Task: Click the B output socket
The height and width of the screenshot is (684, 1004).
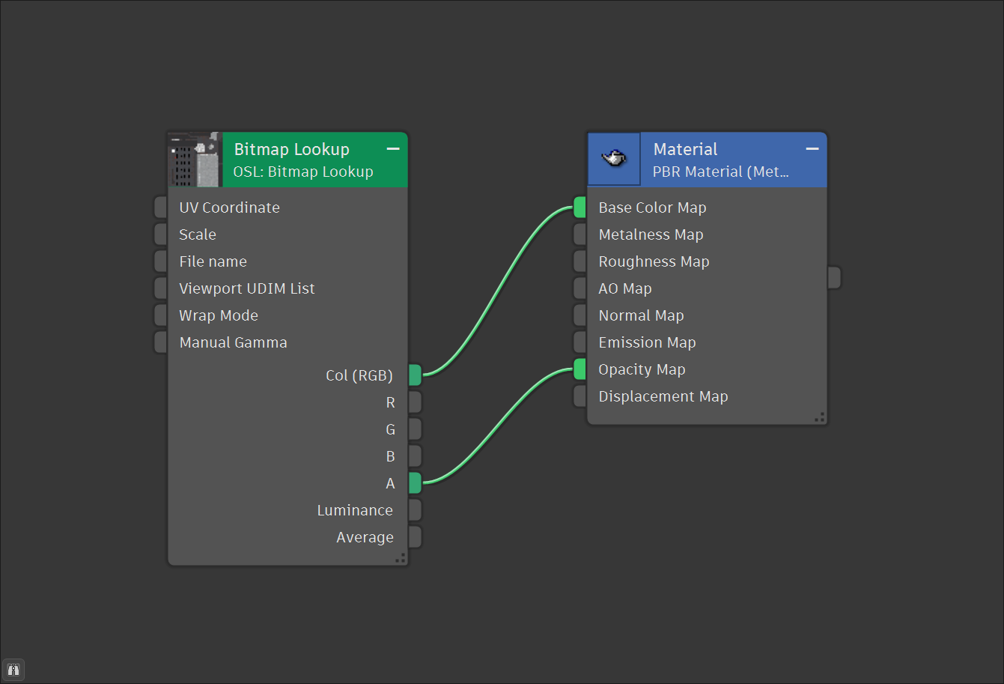Action: tap(416, 456)
